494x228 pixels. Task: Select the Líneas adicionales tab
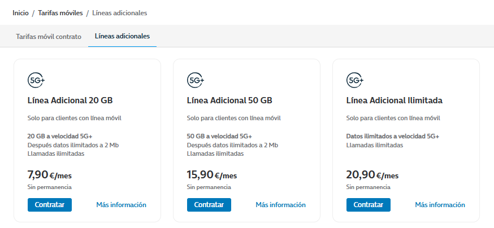coord(122,36)
